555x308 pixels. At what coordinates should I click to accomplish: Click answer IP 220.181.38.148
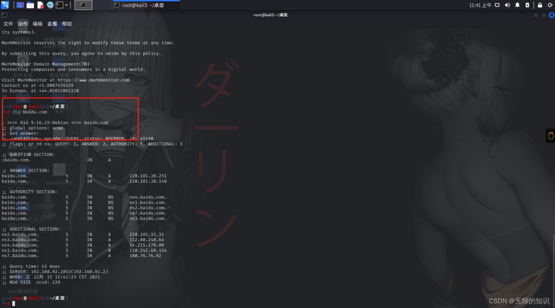148,181
